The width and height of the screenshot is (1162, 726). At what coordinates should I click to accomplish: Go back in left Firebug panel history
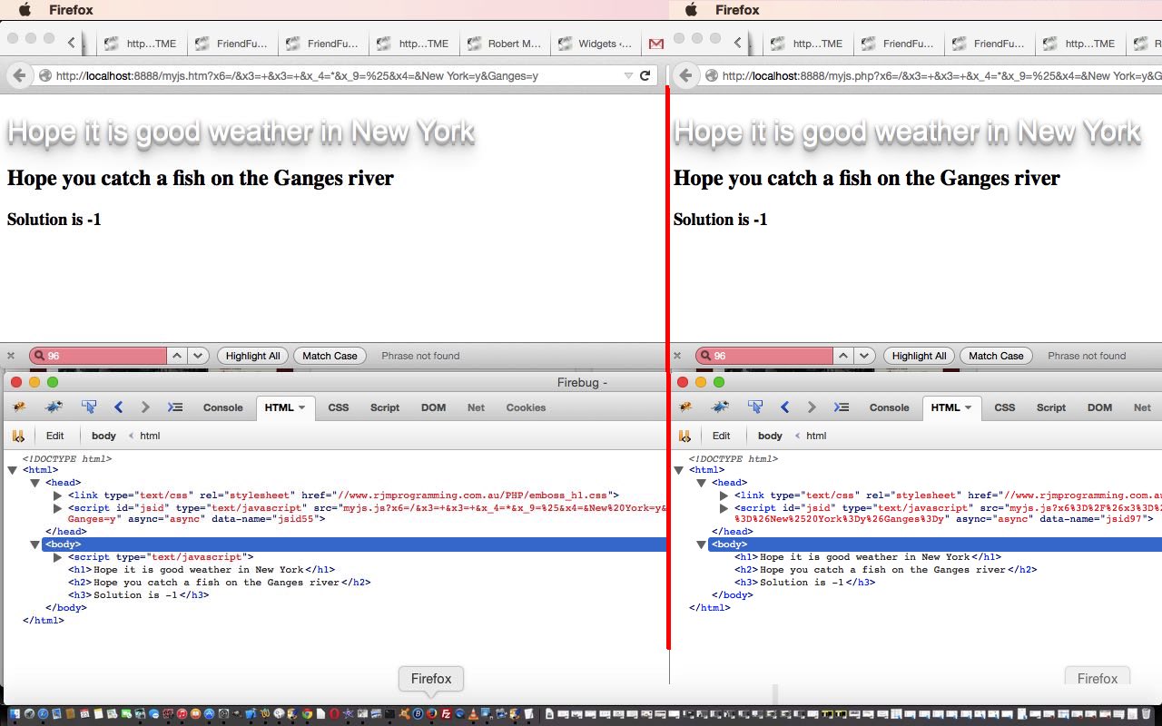118,407
